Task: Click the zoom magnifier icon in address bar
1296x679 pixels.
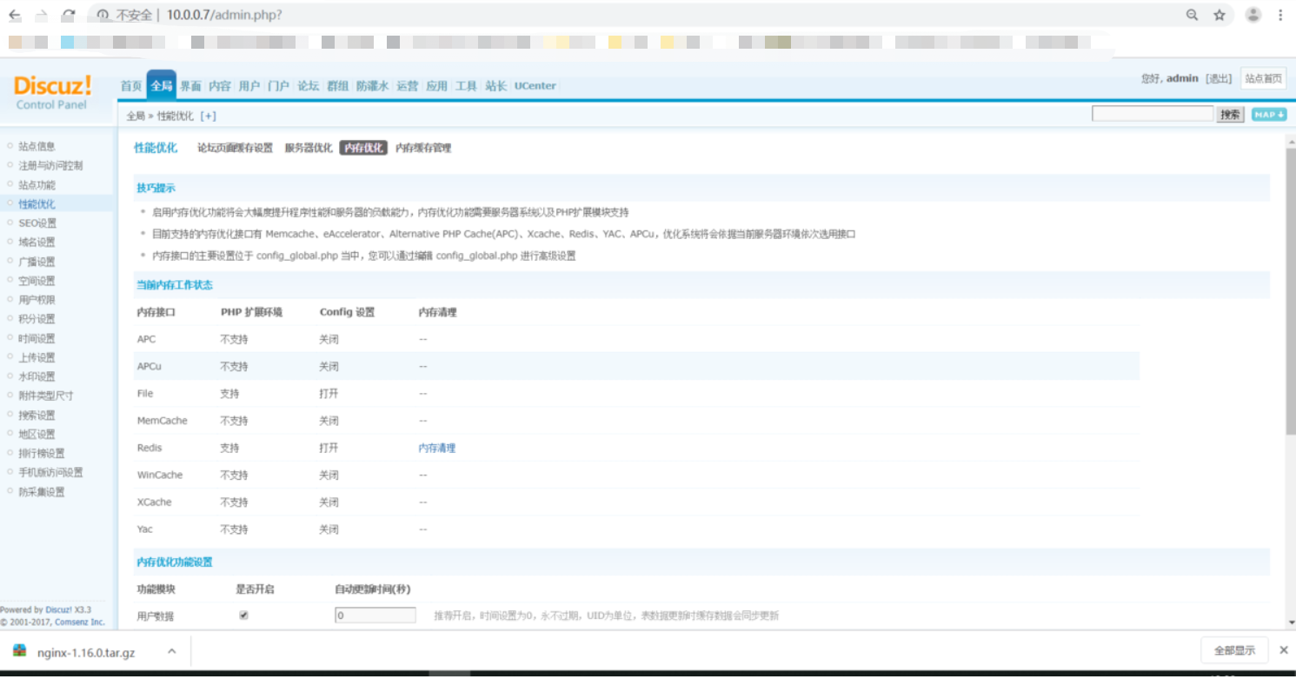Action: 1193,15
